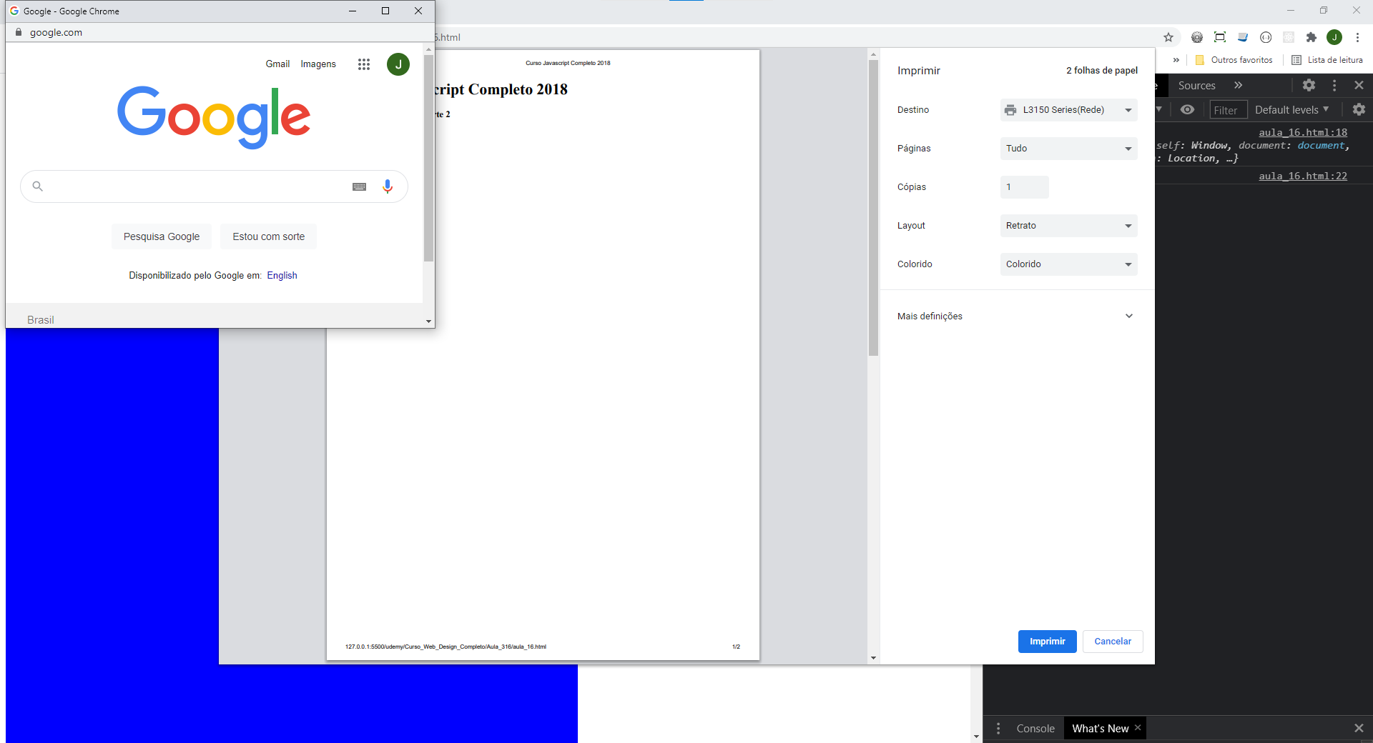This screenshot has height=743, width=1373.
Task: Open the console settings gear by Default levels
Action: (x=1359, y=109)
